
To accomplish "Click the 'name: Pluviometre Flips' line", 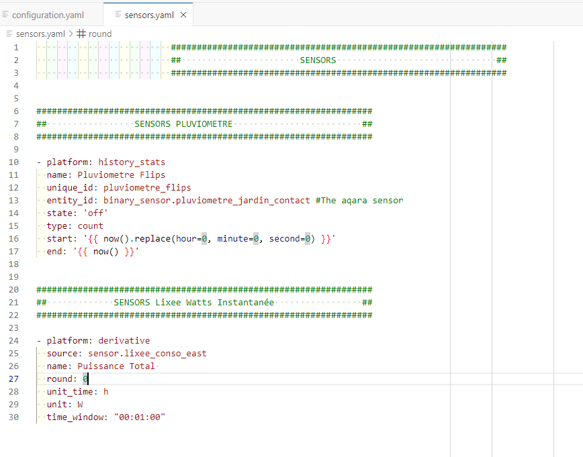I will pos(106,175).
